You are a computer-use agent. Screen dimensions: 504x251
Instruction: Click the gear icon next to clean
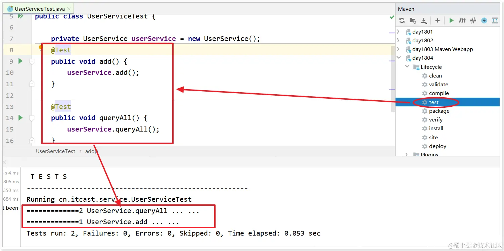(425, 76)
